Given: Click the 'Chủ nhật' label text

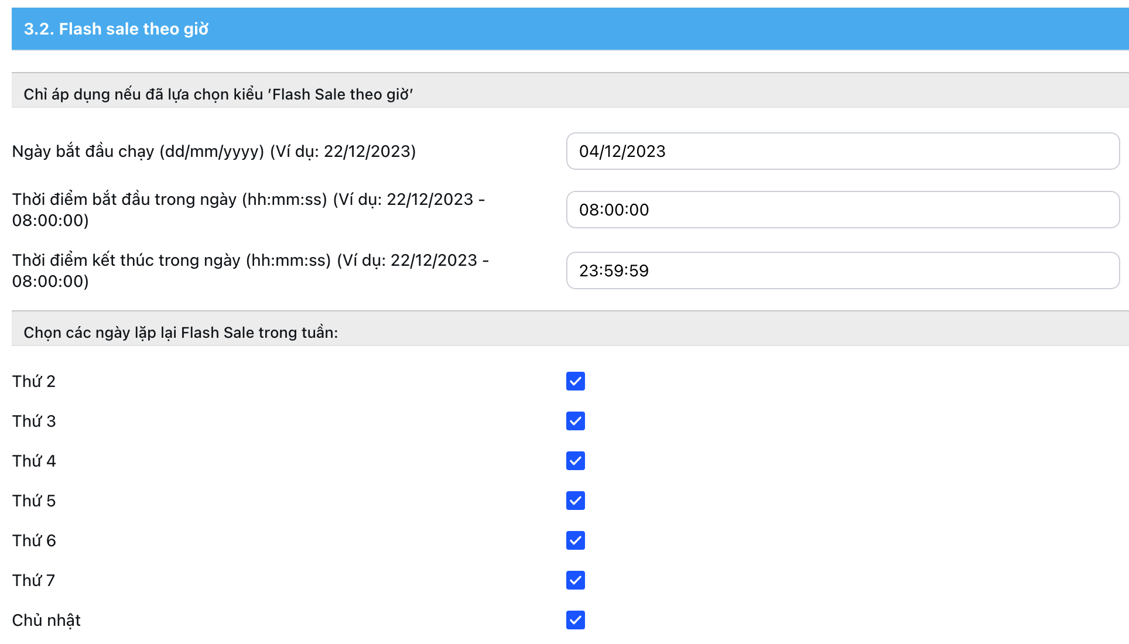Looking at the screenshot, I should [46, 620].
